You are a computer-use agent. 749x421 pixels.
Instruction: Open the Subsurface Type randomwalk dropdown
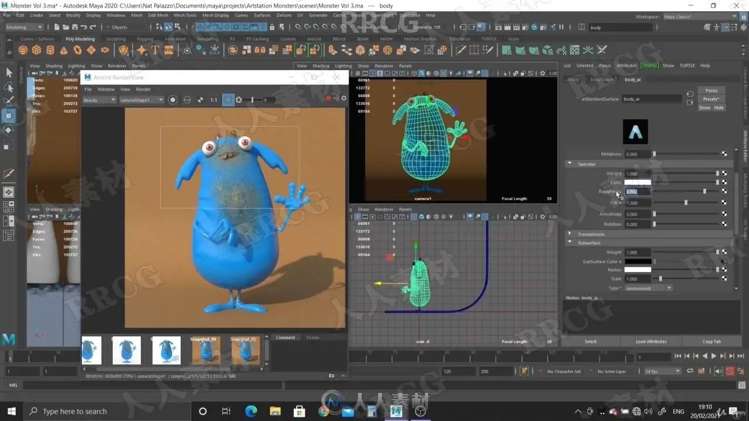coord(648,288)
